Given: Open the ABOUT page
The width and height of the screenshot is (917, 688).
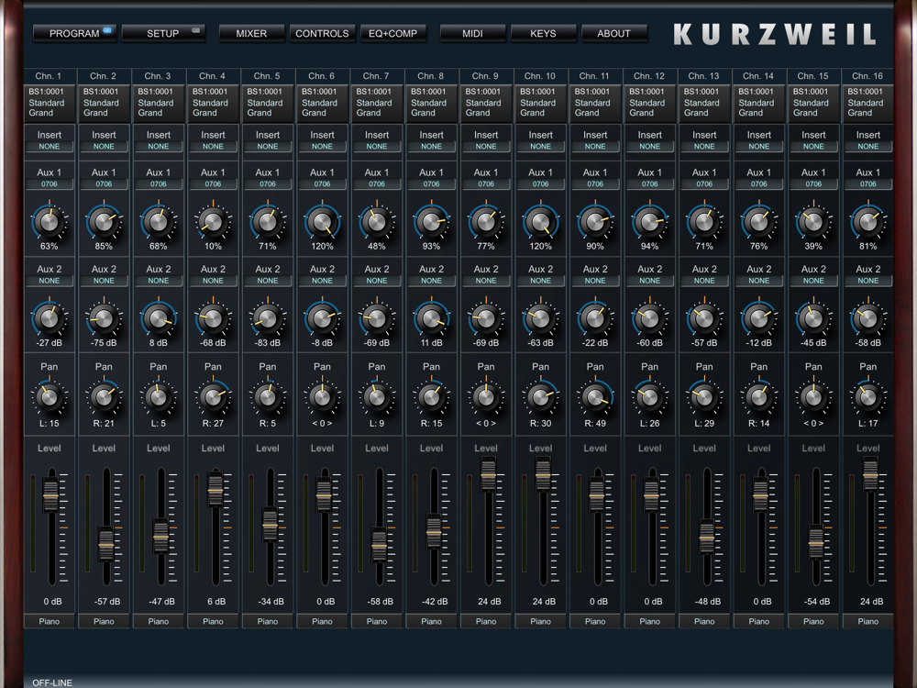Looking at the screenshot, I should tap(614, 33).
